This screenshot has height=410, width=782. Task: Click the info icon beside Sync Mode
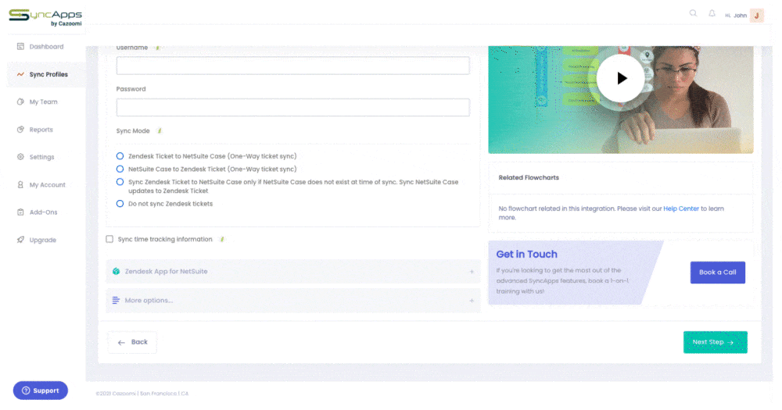coord(160,130)
